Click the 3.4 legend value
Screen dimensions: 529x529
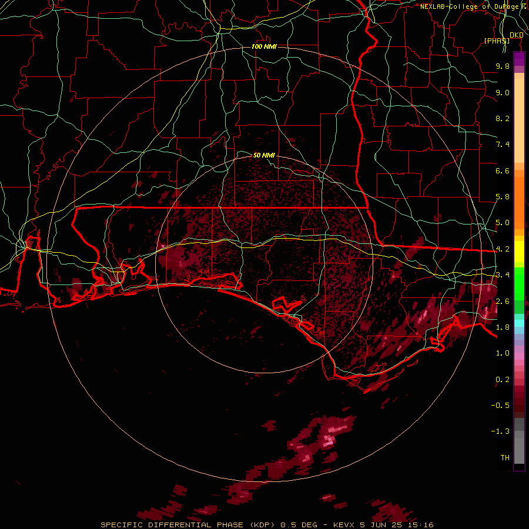click(x=503, y=275)
